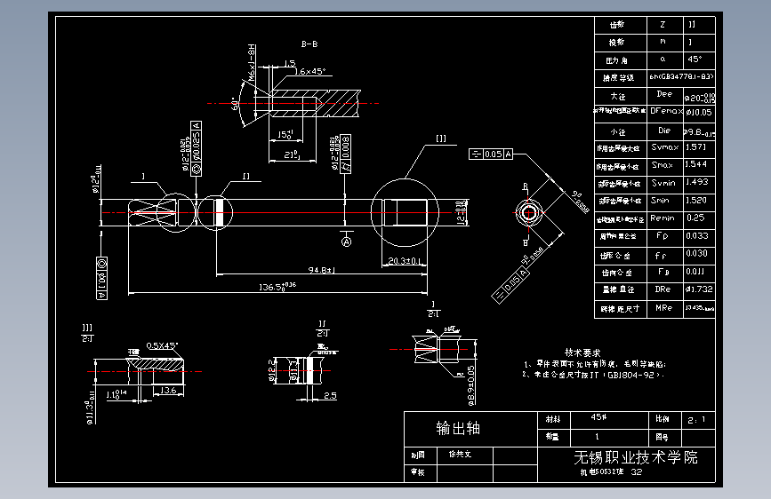Select the "1.5" dimension above section B-B
771x499 pixels.
289,63
